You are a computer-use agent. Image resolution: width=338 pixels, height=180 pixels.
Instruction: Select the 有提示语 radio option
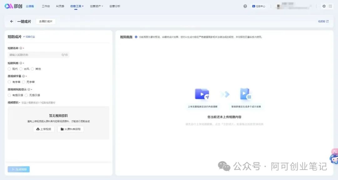9,95
